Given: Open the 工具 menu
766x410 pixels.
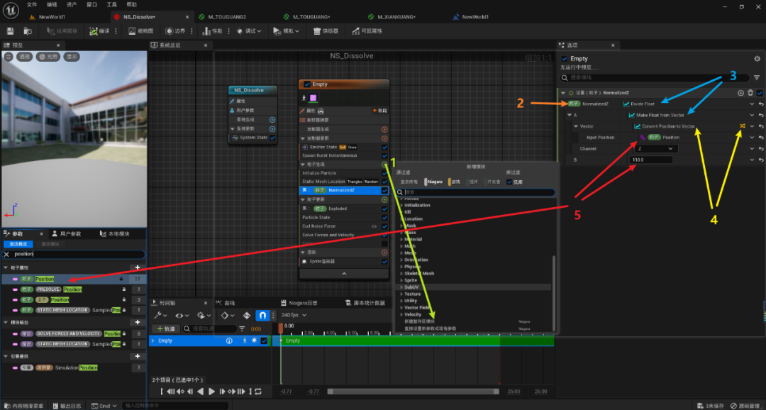Looking at the screenshot, I should click(112, 4).
